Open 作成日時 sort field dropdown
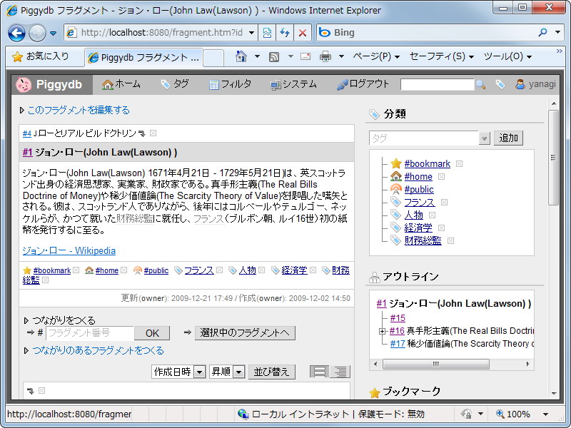This screenshot has width=571, height=428. (x=200, y=372)
